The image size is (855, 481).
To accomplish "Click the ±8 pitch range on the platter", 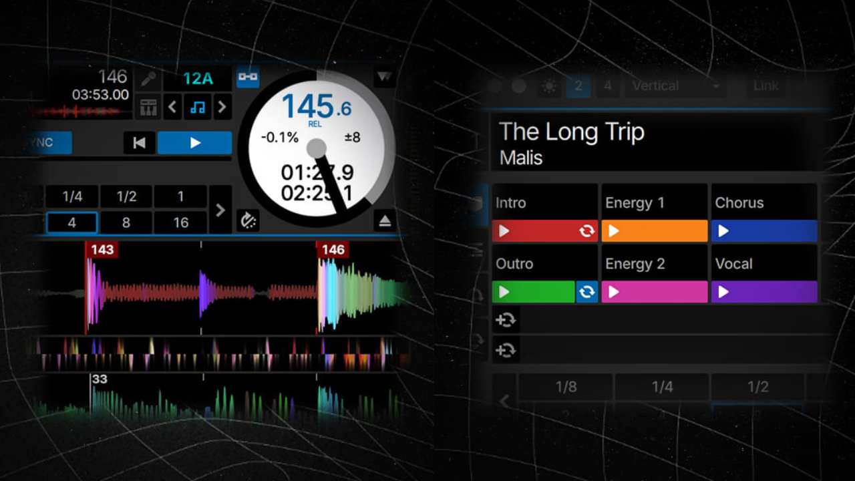I will 352,137.
